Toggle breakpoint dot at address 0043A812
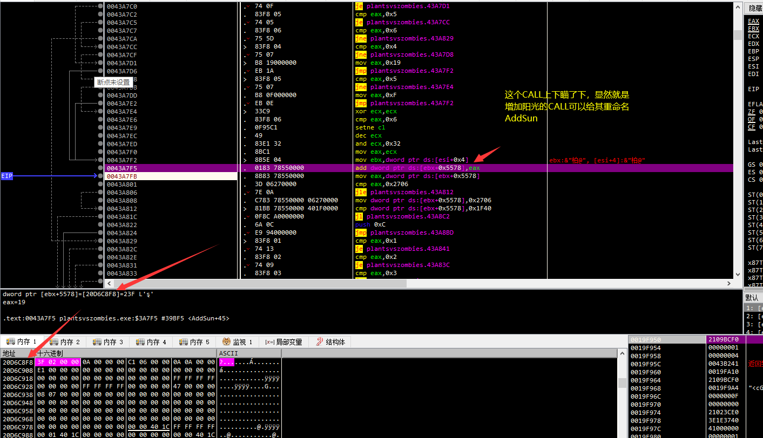Image resolution: width=763 pixels, height=438 pixels. (x=100, y=209)
